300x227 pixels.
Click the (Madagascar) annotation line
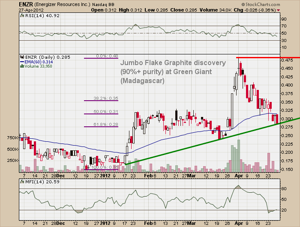(142, 81)
